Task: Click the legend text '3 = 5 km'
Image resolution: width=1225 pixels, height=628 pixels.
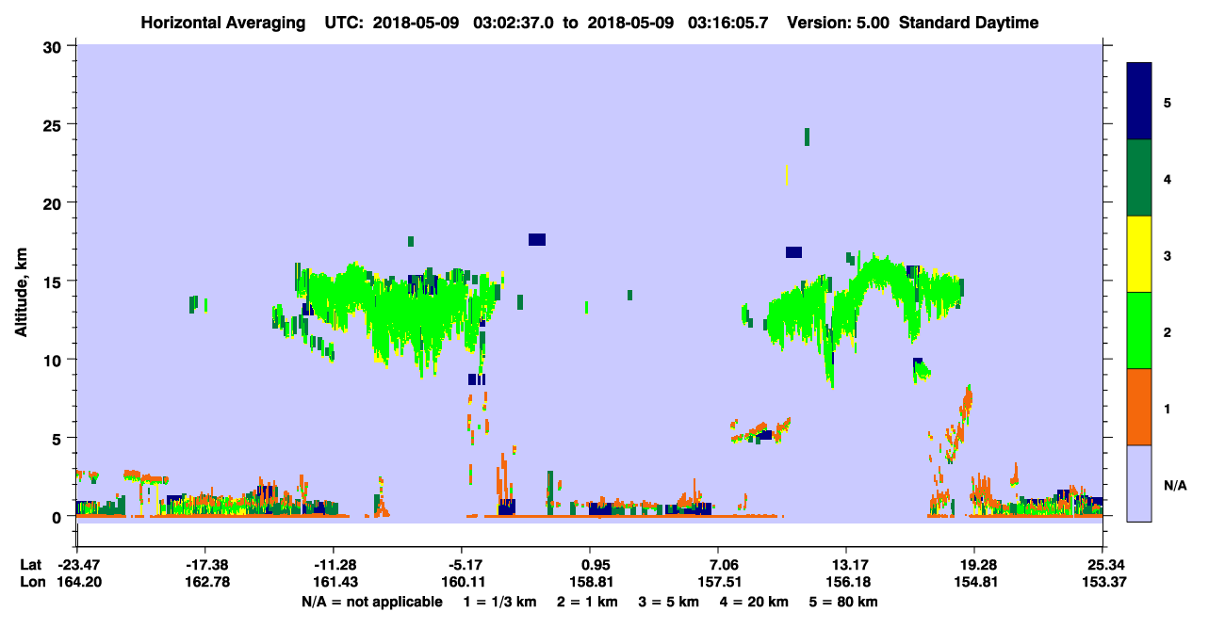Action: pyautogui.click(x=670, y=602)
